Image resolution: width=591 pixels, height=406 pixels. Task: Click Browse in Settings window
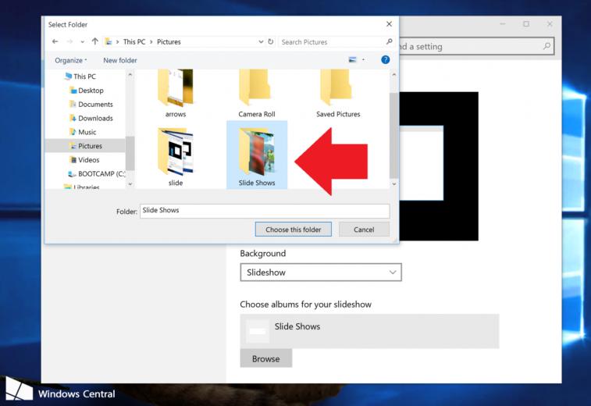265,358
